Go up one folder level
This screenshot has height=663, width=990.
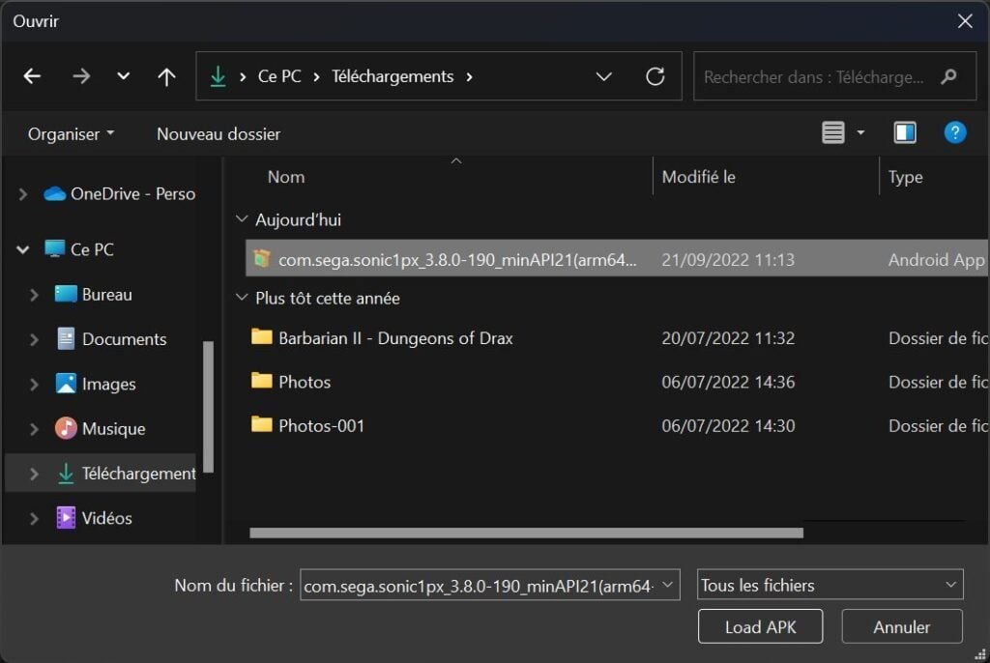click(166, 76)
